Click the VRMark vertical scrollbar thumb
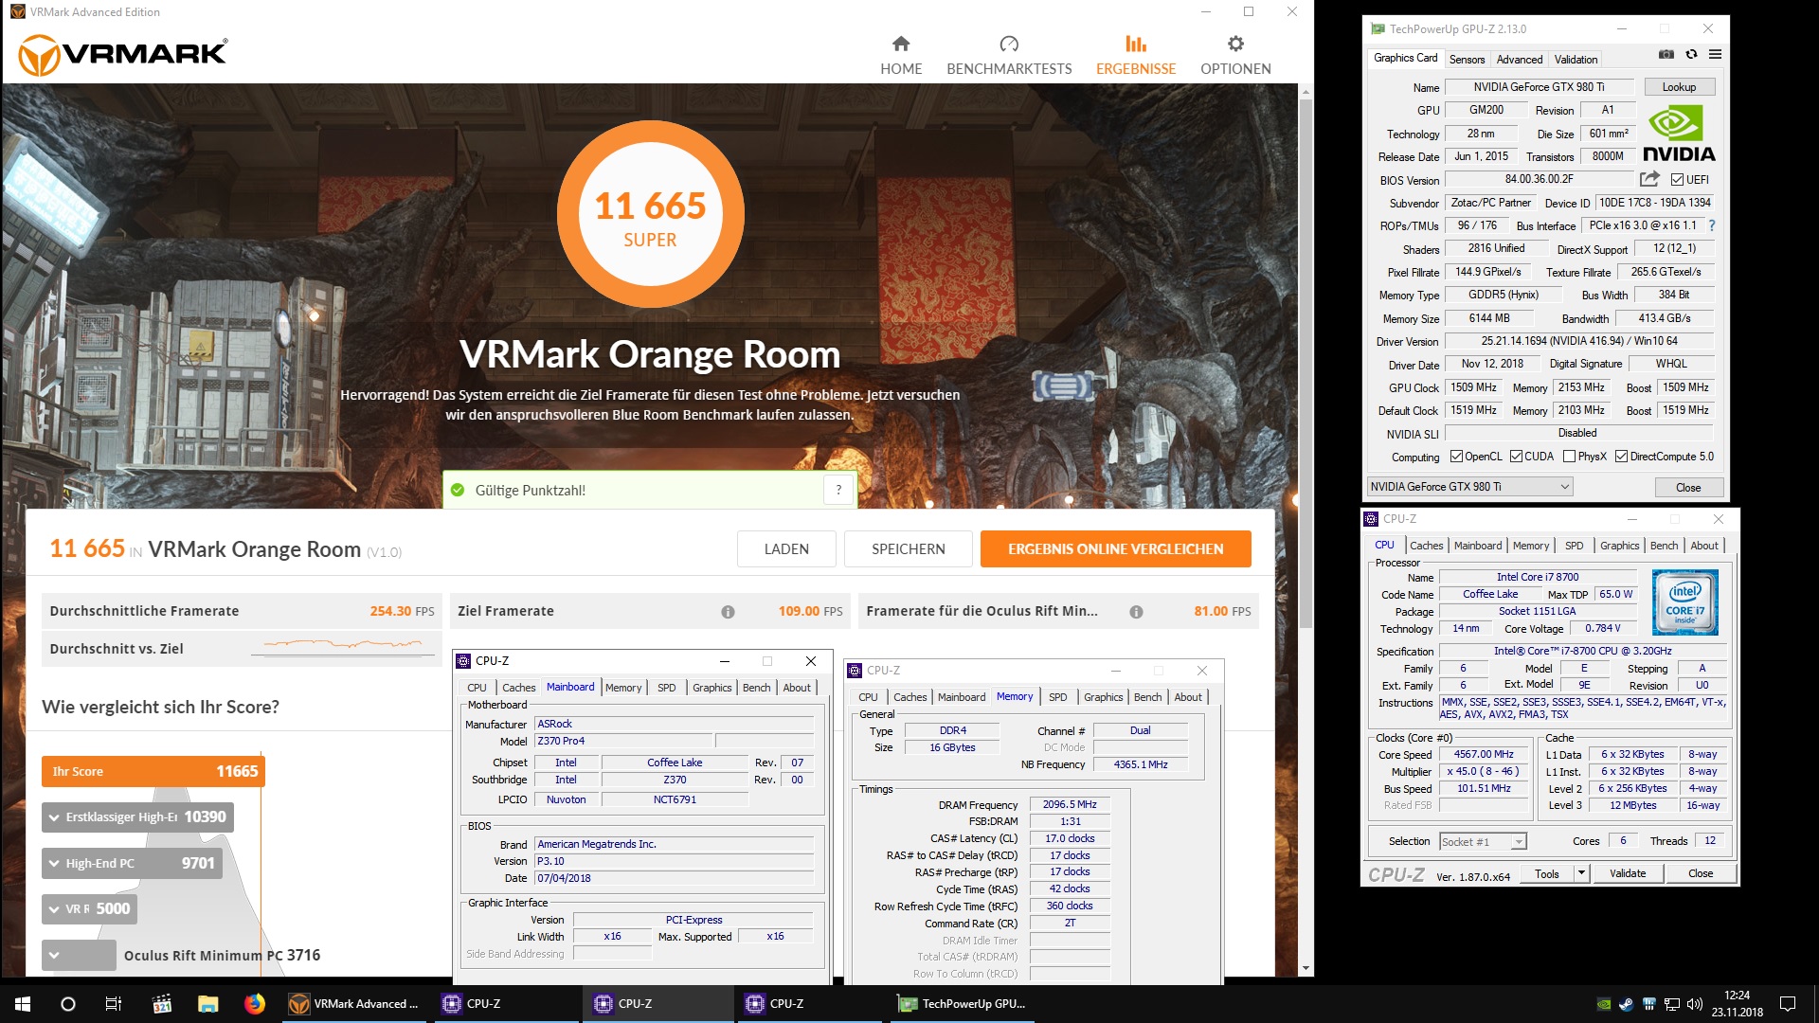 (x=1306, y=364)
